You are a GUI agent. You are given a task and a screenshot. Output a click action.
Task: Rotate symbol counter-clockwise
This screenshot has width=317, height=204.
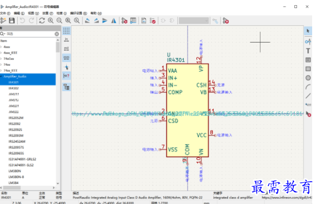coord(87,21)
